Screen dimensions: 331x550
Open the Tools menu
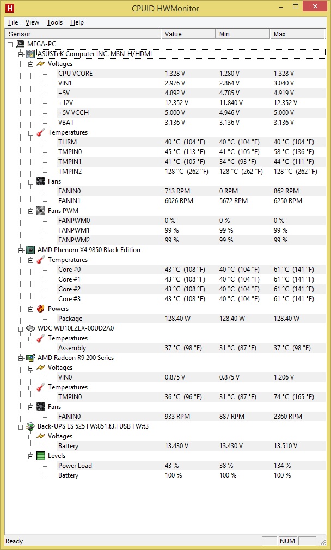54,22
